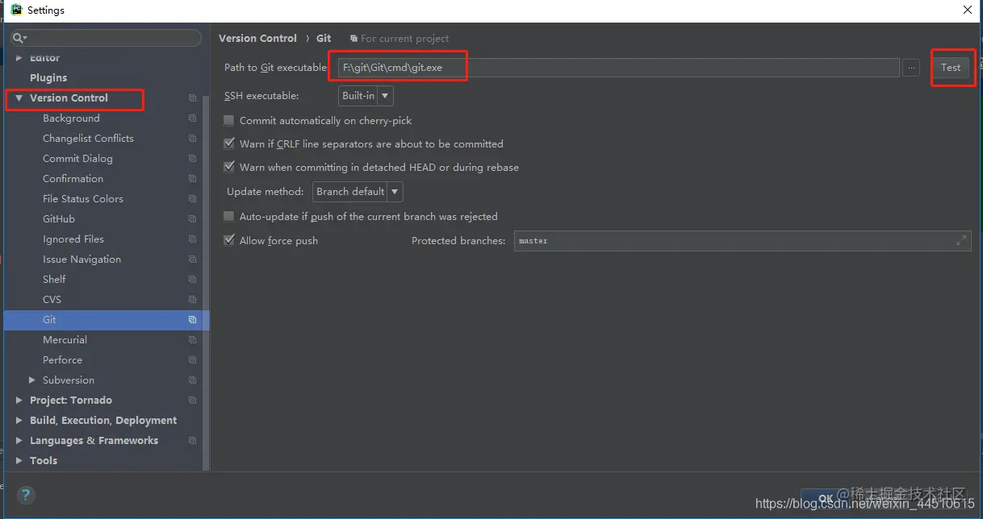
Task: Select CVS settings row
Action: click(106, 300)
